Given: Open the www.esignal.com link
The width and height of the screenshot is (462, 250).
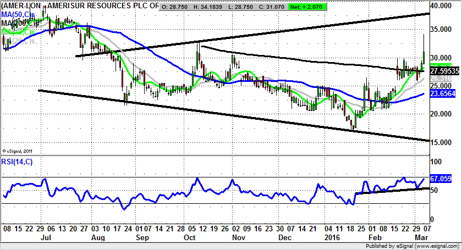Looking at the screenshot, I should pos(432,246).
